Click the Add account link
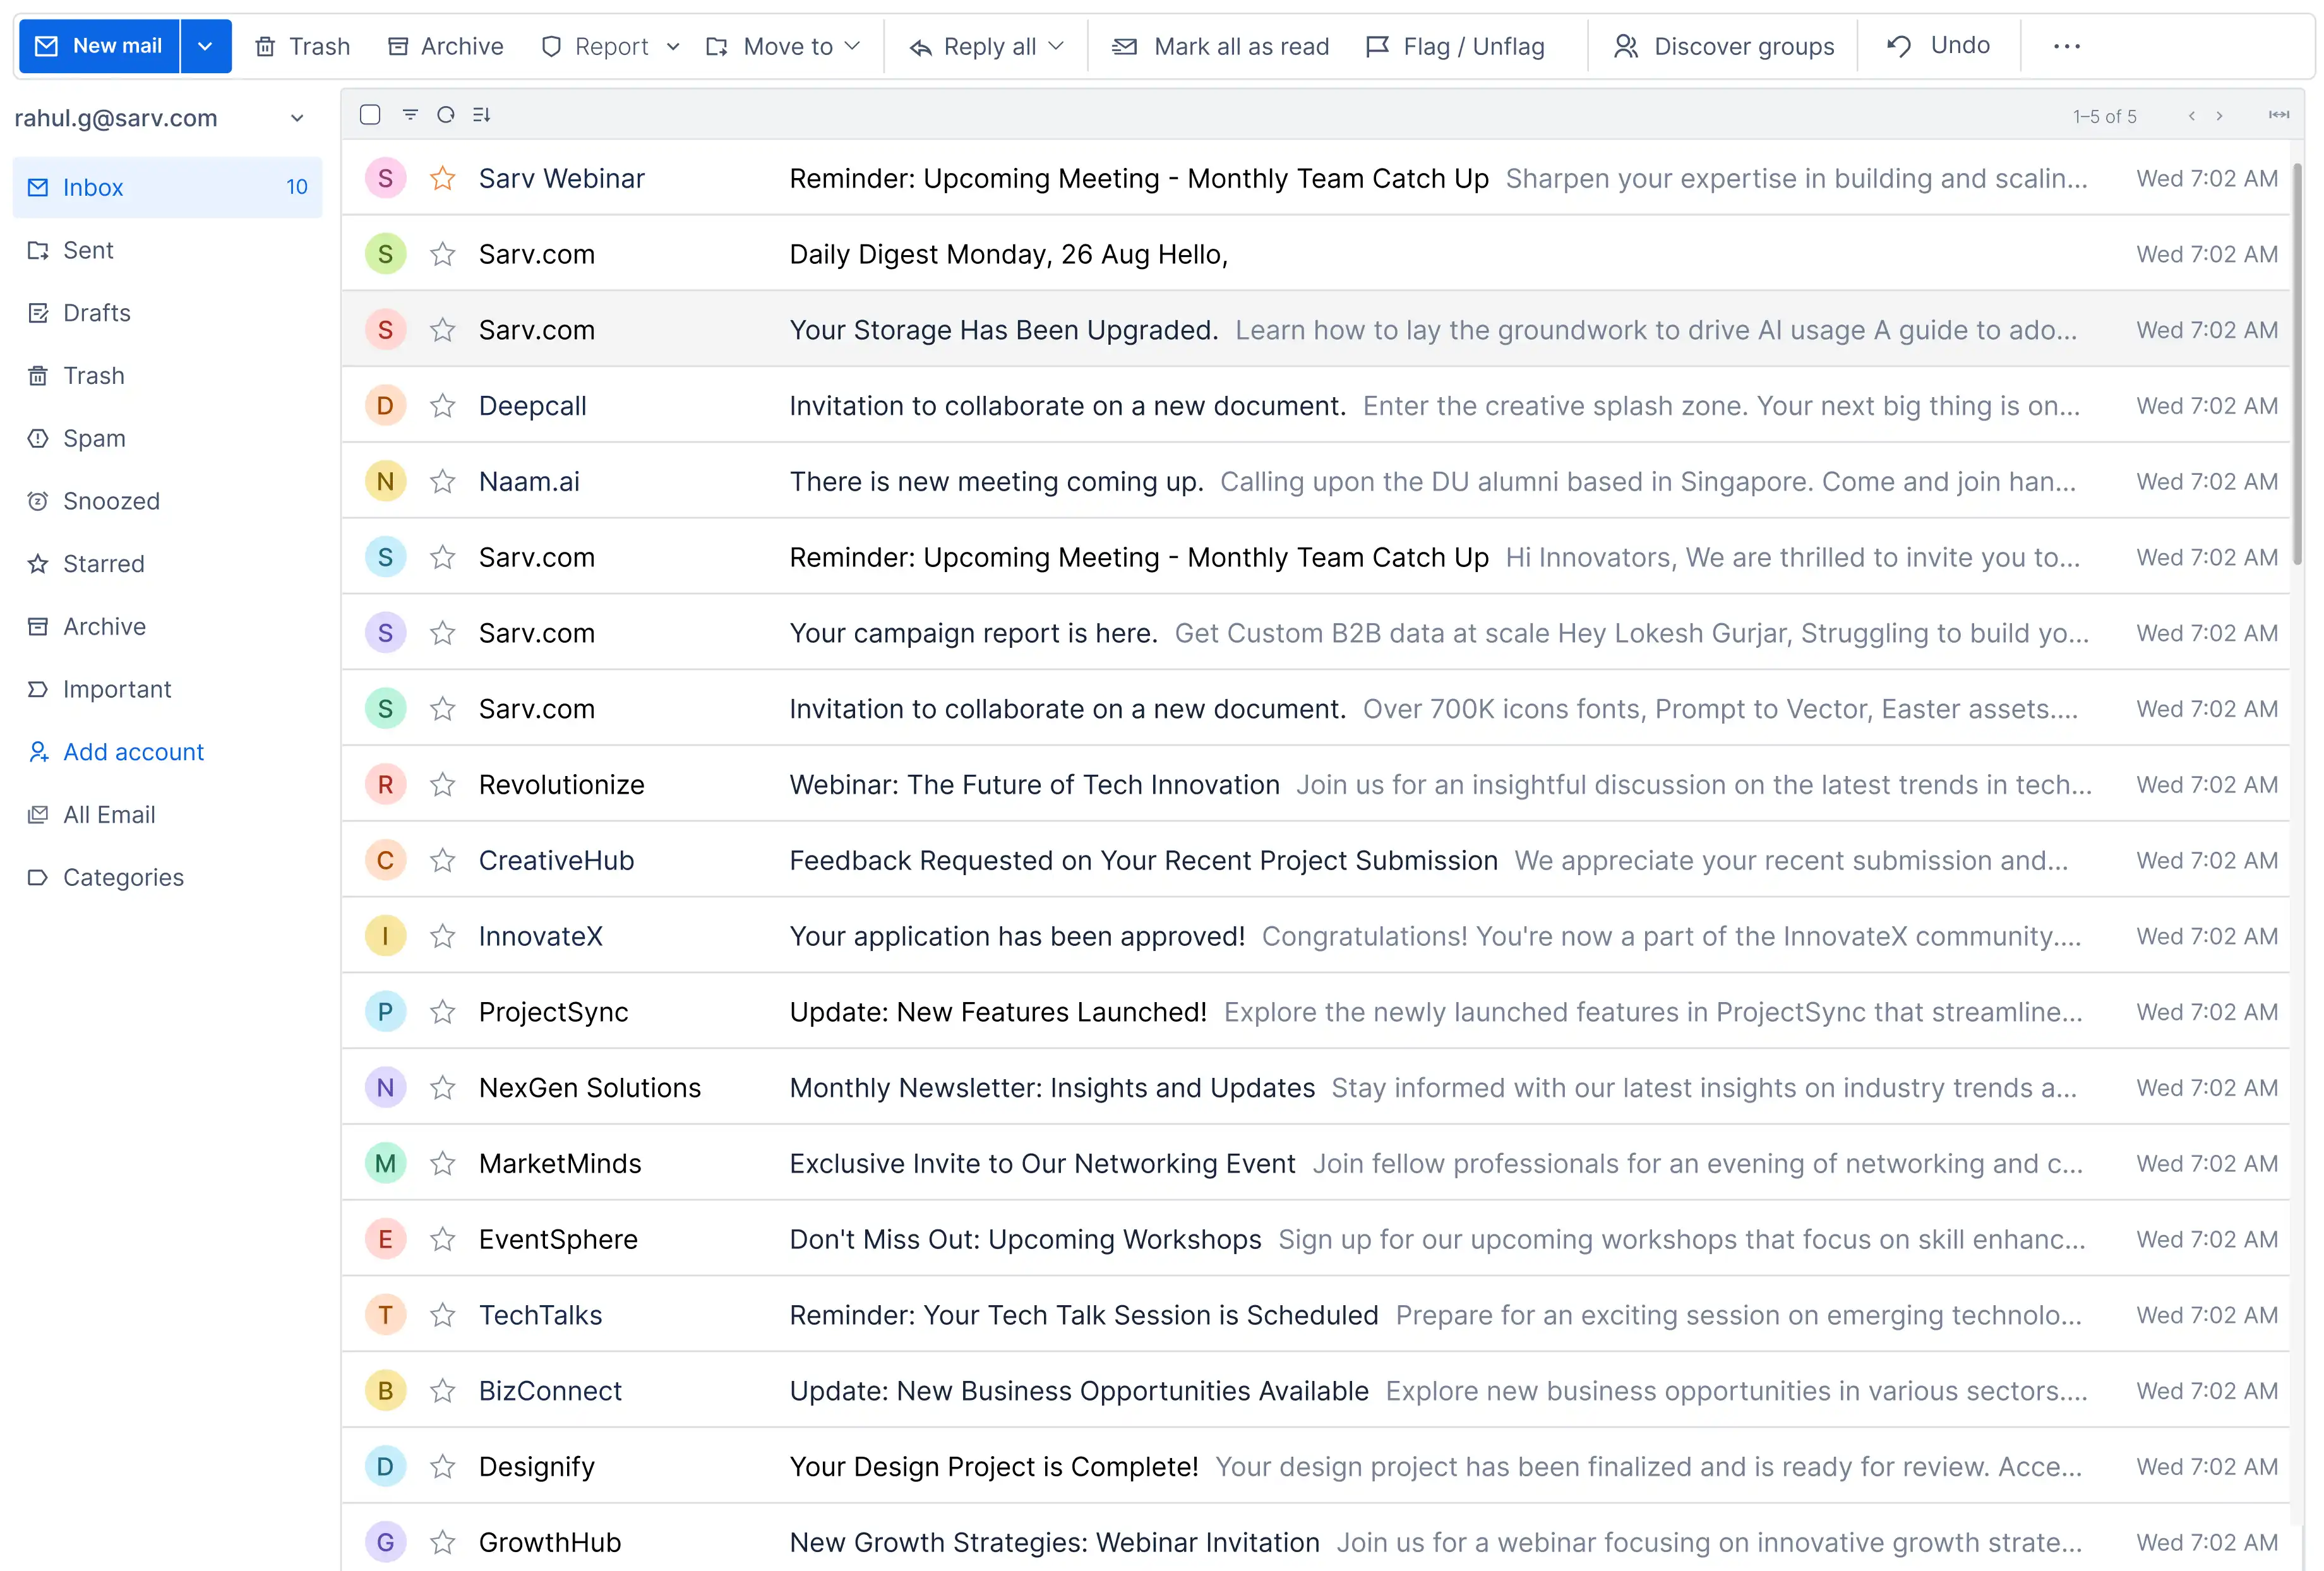This screenshot has height=1571, width=2324. [133, 751]
